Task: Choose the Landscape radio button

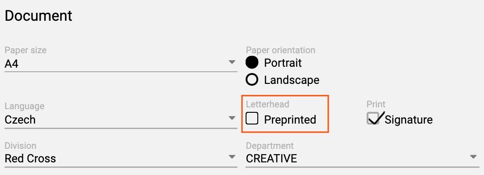Action: 252,80
